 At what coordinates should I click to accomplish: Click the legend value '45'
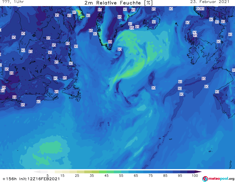tap(106, 176)
